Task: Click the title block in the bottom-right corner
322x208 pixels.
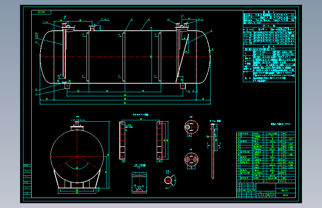Action: (x=266, y=190)
